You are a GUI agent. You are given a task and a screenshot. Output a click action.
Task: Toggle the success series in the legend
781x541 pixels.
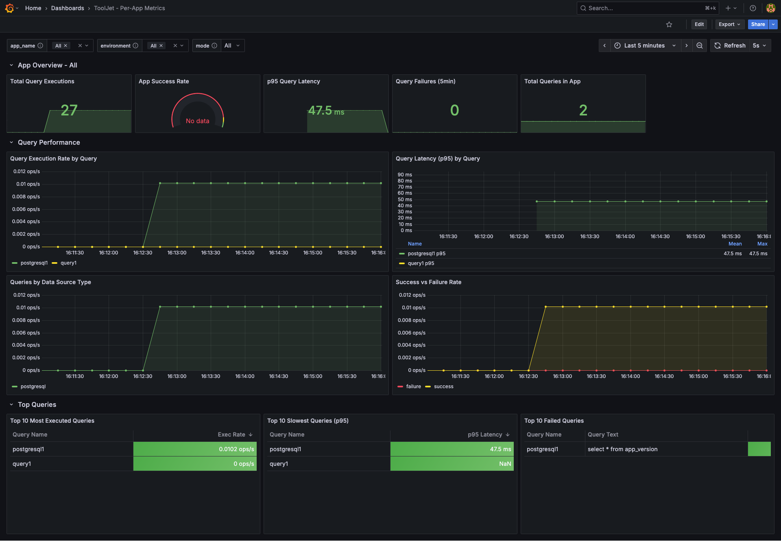pos(443,386)
